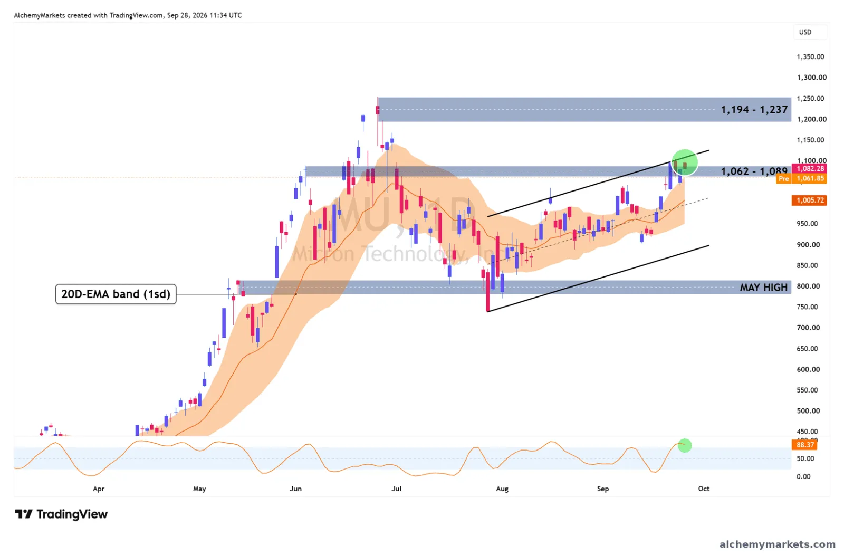Click the May label on time axis
Image resolution: width=844 pixels, height=555 pixels.
[199, 489]
